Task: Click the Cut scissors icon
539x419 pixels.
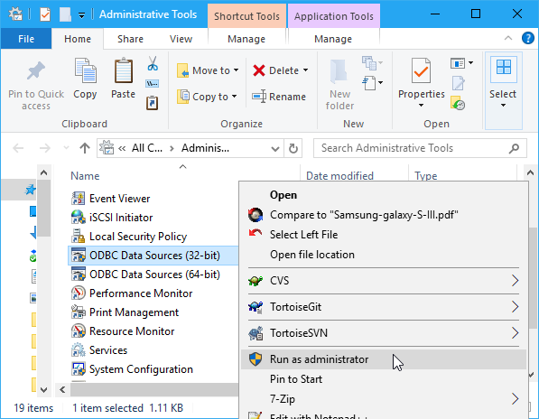Action: pos(153,63)
